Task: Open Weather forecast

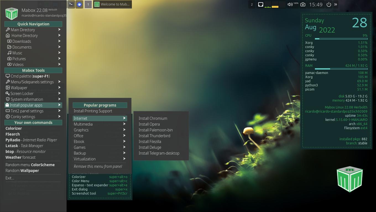Action: point(33,157)
